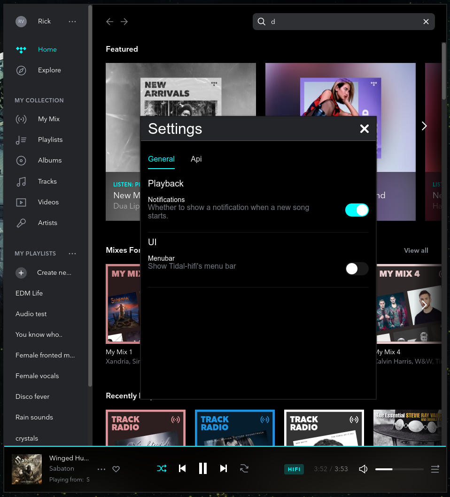Open the play queue icon
This screenshot has height=497, width=450.
pos(435,469)
